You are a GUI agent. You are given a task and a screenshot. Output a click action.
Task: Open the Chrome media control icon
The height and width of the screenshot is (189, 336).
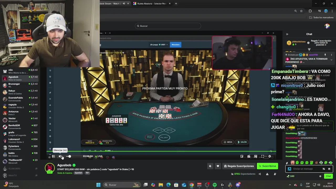(x=319, y=11)
